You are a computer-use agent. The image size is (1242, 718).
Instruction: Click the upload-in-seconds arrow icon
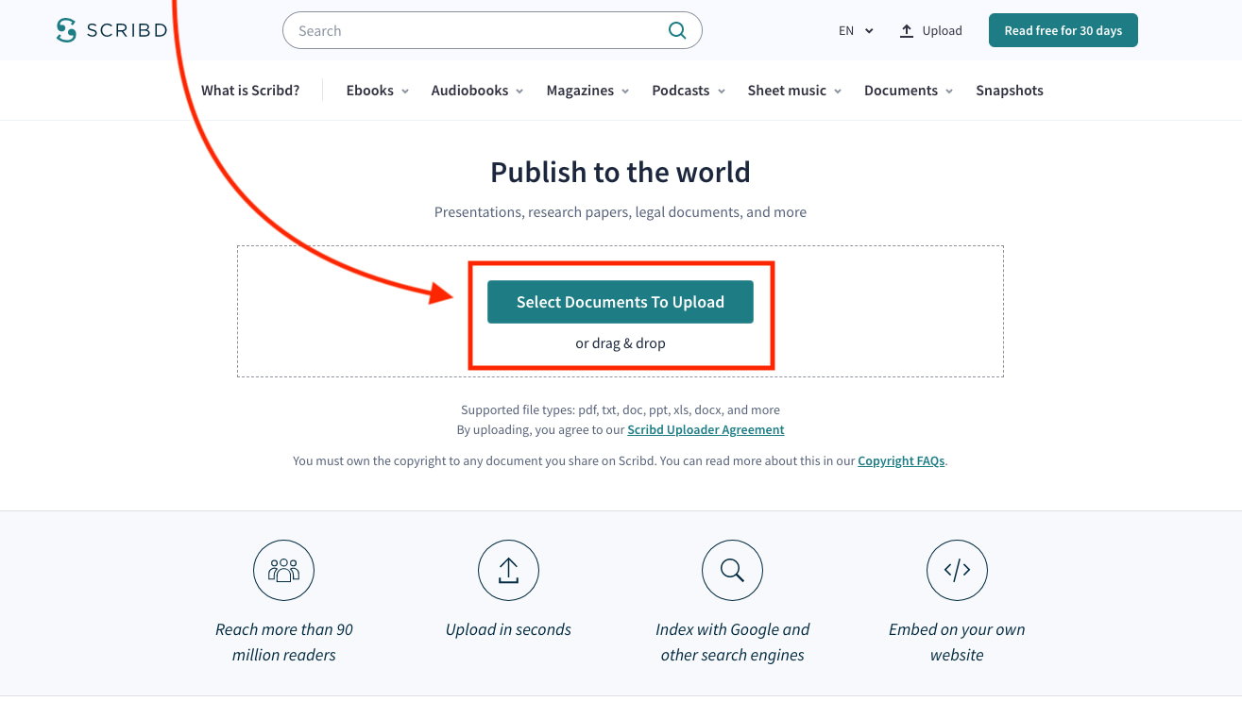(x=508, y=570)
